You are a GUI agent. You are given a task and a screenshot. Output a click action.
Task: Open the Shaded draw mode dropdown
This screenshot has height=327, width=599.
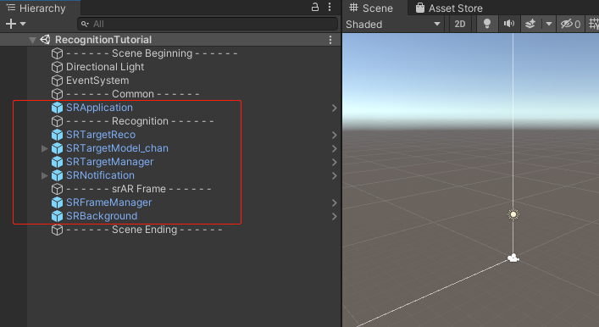393,24
